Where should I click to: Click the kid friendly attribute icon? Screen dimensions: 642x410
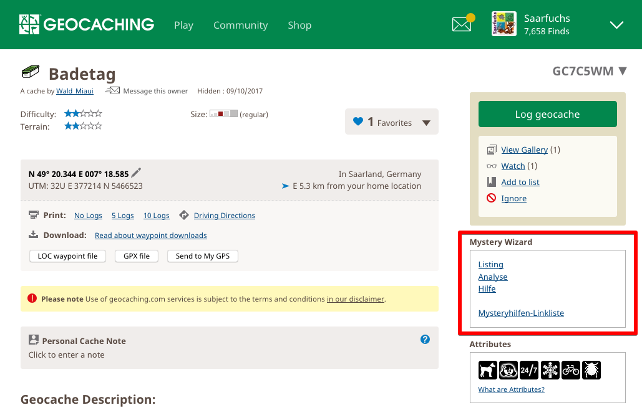[x=508, y=370]
